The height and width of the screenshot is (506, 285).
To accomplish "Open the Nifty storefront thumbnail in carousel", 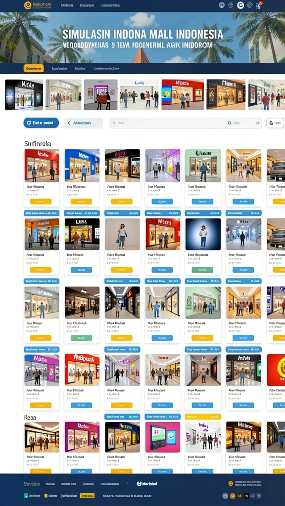I will 24,95.
